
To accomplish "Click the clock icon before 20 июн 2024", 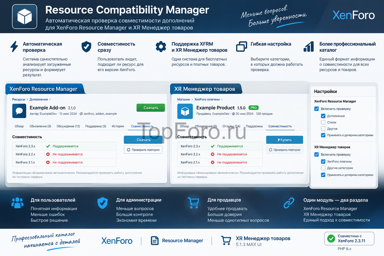I will pyautogui.click(x=233, y=114).
